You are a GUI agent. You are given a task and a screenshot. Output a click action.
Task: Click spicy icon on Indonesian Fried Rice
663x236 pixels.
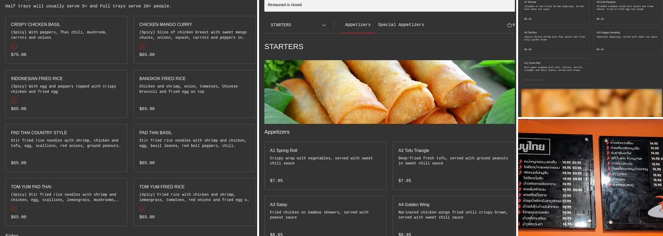(14, 100)
